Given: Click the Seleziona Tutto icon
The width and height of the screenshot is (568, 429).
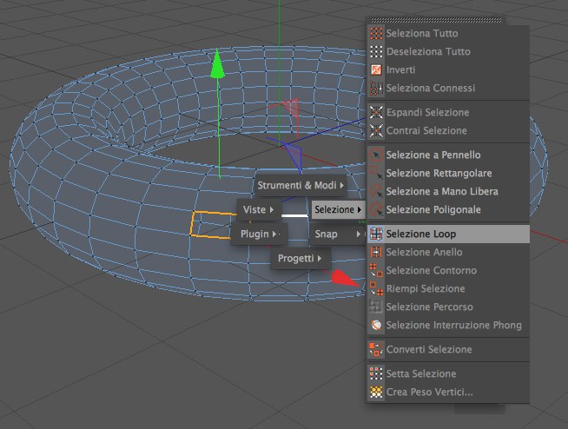Looking at the screenshot, I should coord(376,33).
